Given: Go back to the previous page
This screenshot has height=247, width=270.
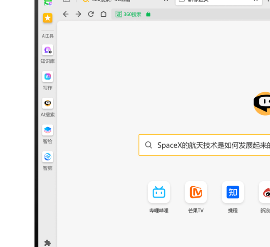Looking at the screenshot, I should pyautogui.click(x=66, y=14).
